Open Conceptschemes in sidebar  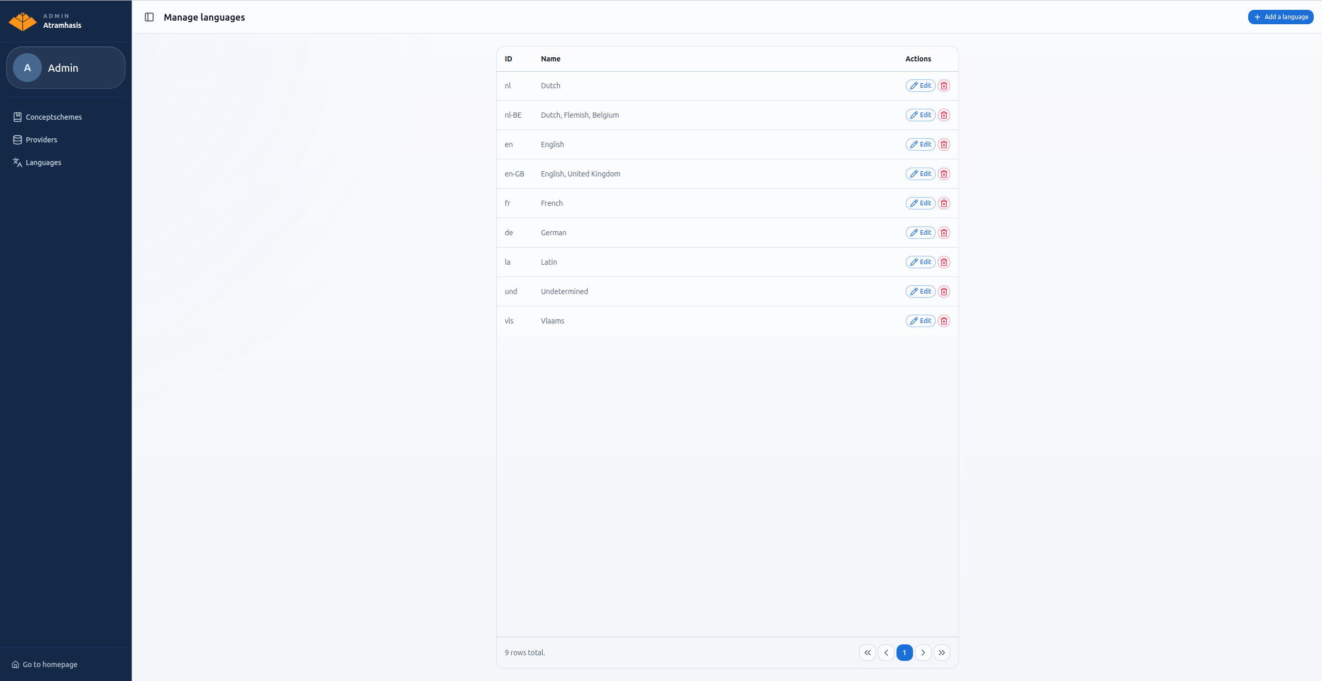tap(48, 117)
